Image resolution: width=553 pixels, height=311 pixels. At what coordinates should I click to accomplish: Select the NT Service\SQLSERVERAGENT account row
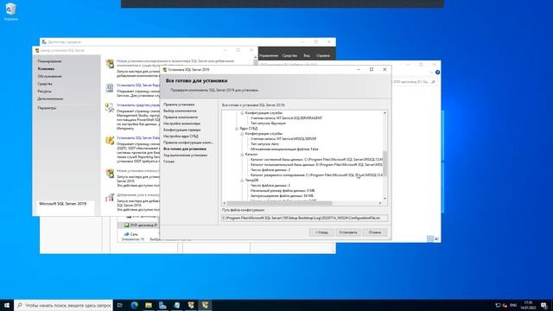286,118
